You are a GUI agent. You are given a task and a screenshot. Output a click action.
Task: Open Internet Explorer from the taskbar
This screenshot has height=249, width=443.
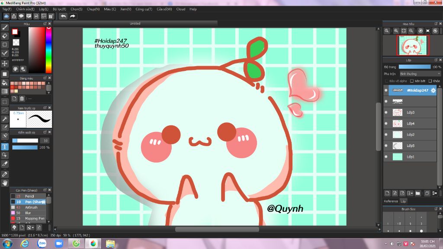click(25, 243)
